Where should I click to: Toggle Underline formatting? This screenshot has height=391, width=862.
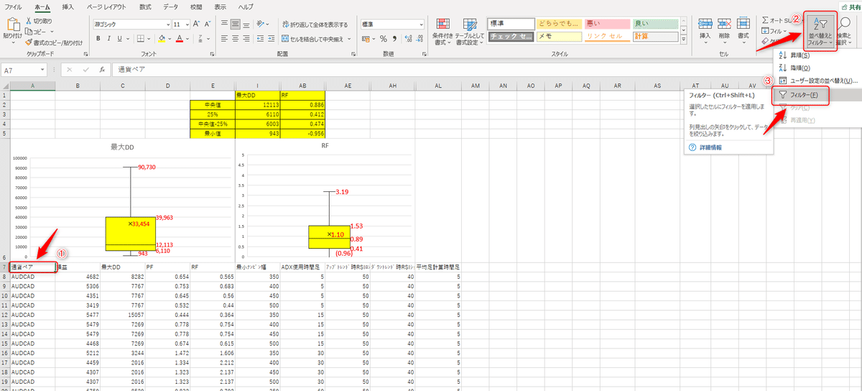pyautogui.click(x=121, y=39)
